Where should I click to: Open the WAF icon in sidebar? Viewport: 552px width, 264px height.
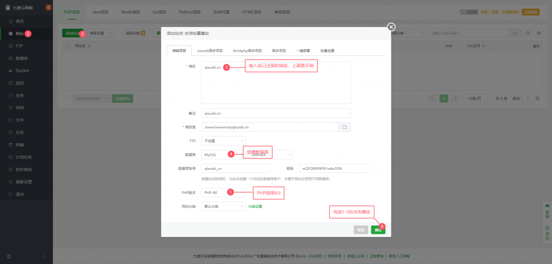click(x=11, y=108)
